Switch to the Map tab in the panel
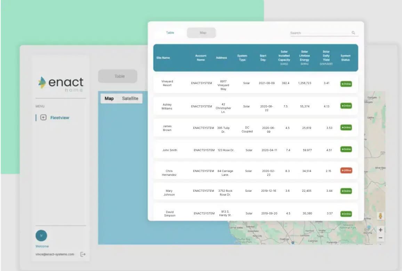 [201, 32]
